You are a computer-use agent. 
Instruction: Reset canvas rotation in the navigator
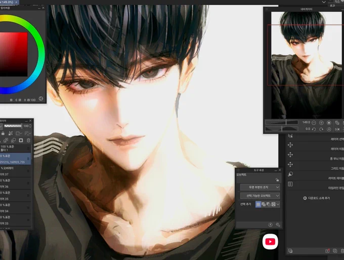[x=329, y=129]
